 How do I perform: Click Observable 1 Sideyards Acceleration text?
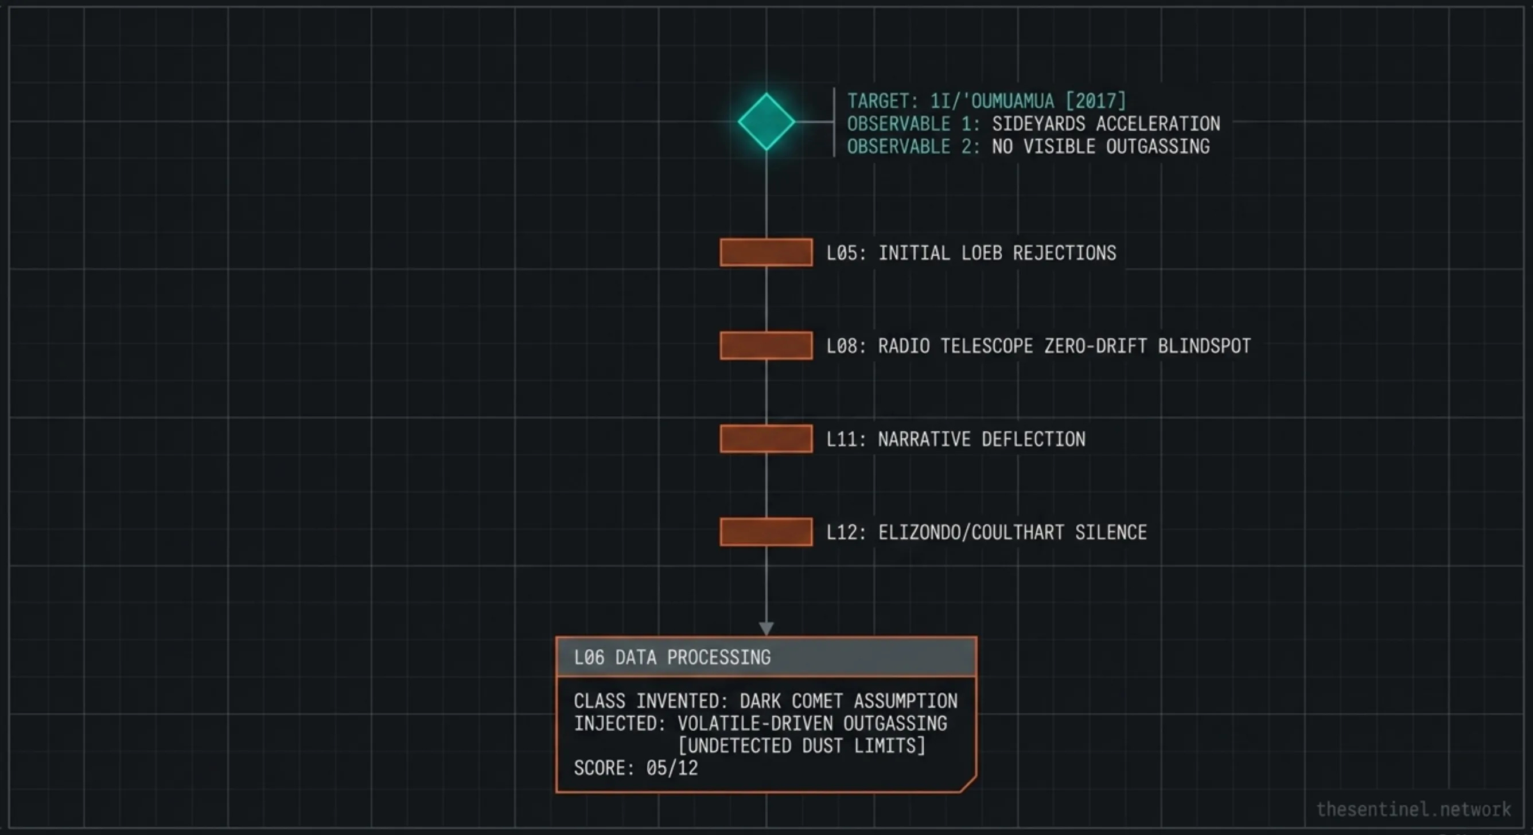pos(1033,124)
